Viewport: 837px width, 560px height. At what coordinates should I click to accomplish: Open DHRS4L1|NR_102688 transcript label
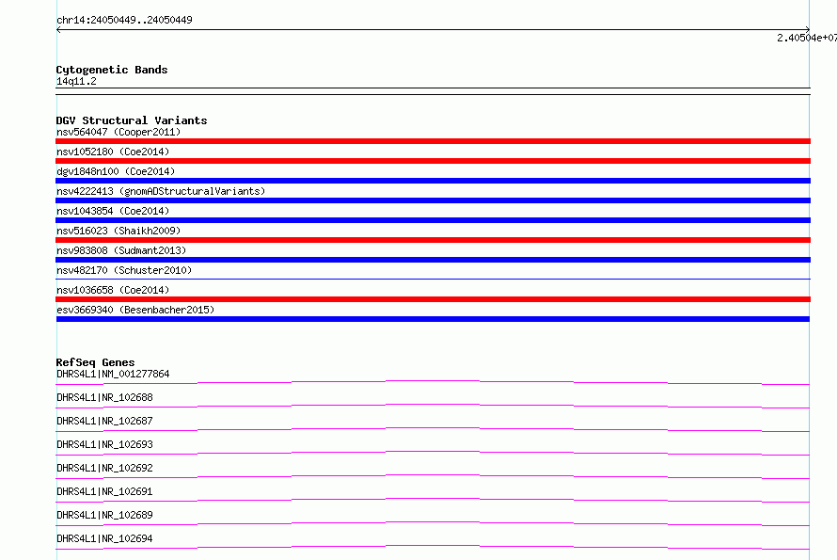pos(104,397)
